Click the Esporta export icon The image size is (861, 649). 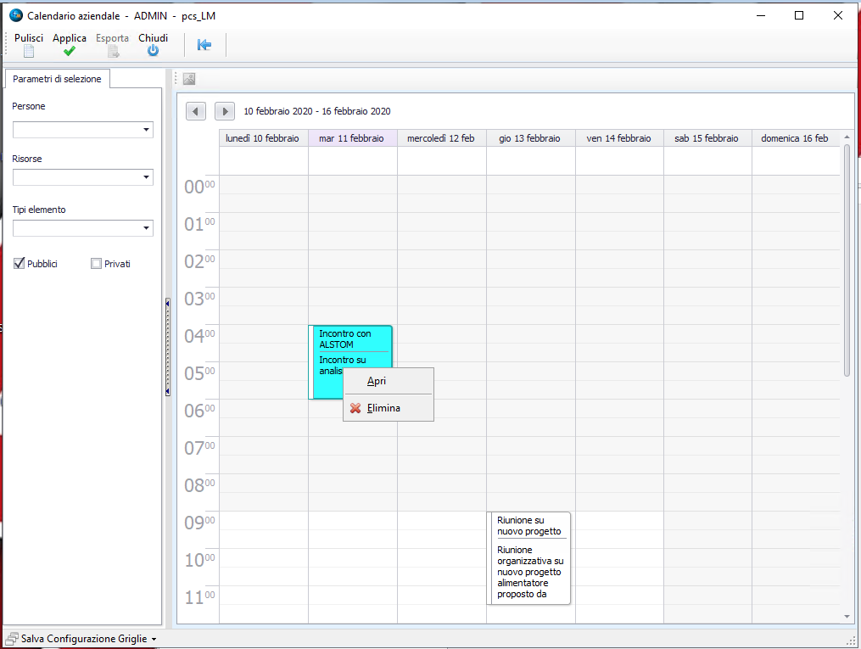pos(113,51)
